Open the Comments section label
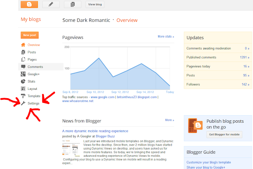The height and width of the screenshot is (169, 253). [35, 67]
